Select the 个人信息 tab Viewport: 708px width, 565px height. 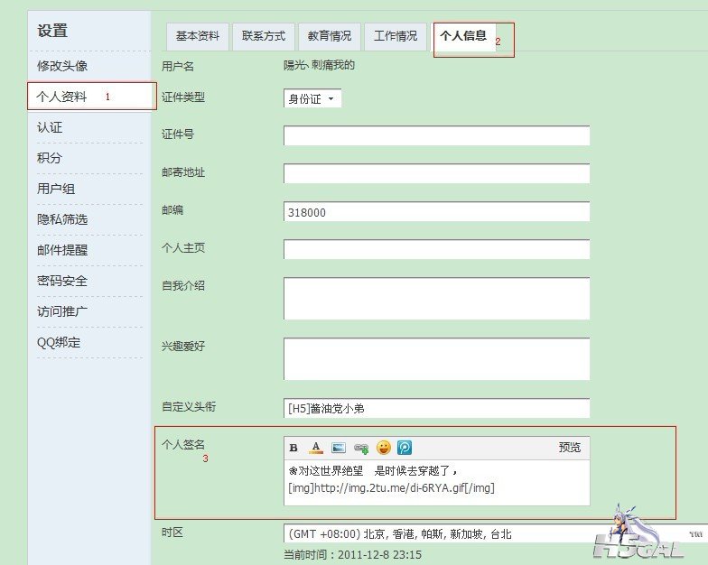(462, 37)
